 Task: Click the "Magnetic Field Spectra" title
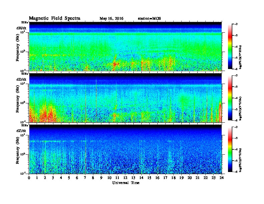pos(55,18)
